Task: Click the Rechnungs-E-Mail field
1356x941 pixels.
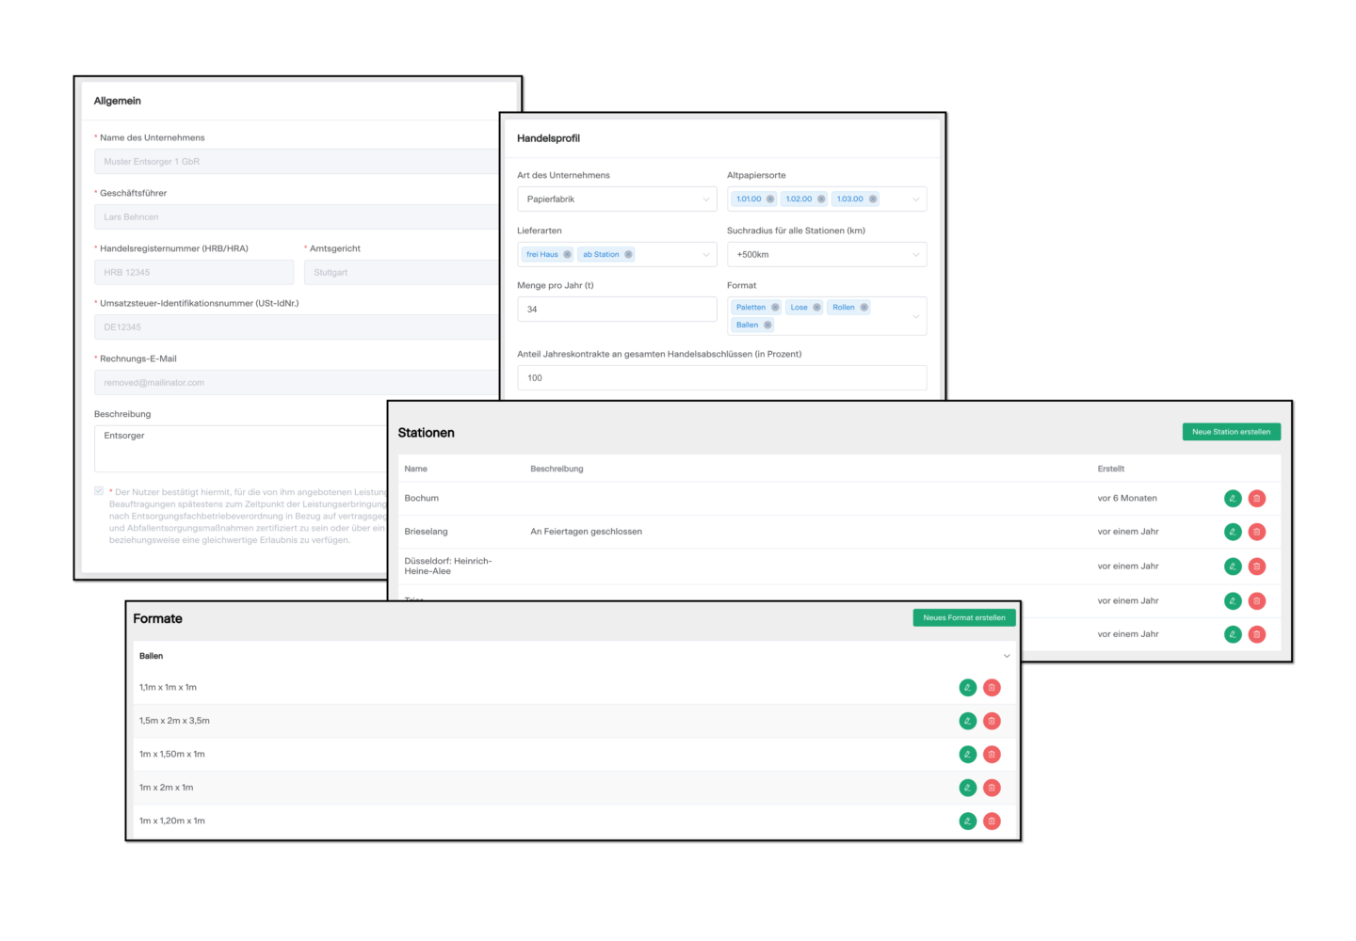Action: (297, 383)
